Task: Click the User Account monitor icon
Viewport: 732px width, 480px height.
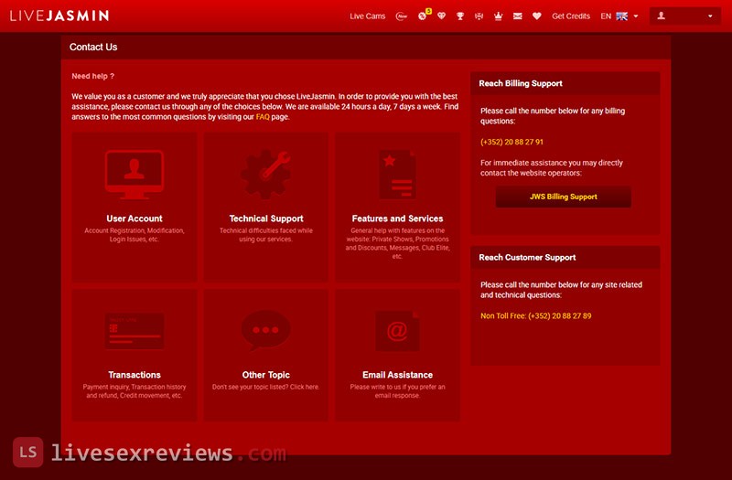Action: pos(135,174)
